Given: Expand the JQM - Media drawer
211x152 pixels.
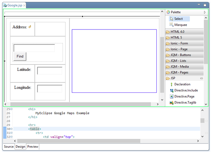Looking at the screenshot, I should point(184,67).
